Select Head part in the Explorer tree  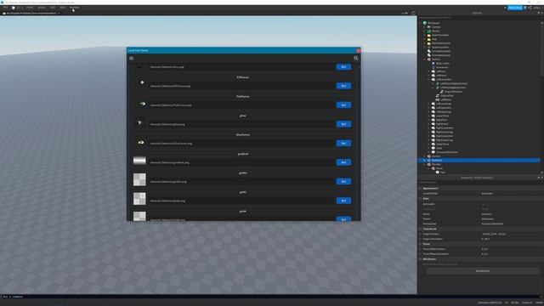click(x=439, y=148)
